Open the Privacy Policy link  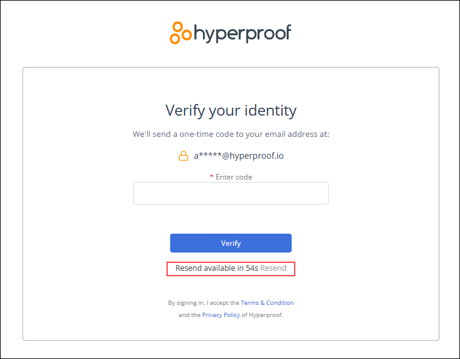tap(221, 315)
